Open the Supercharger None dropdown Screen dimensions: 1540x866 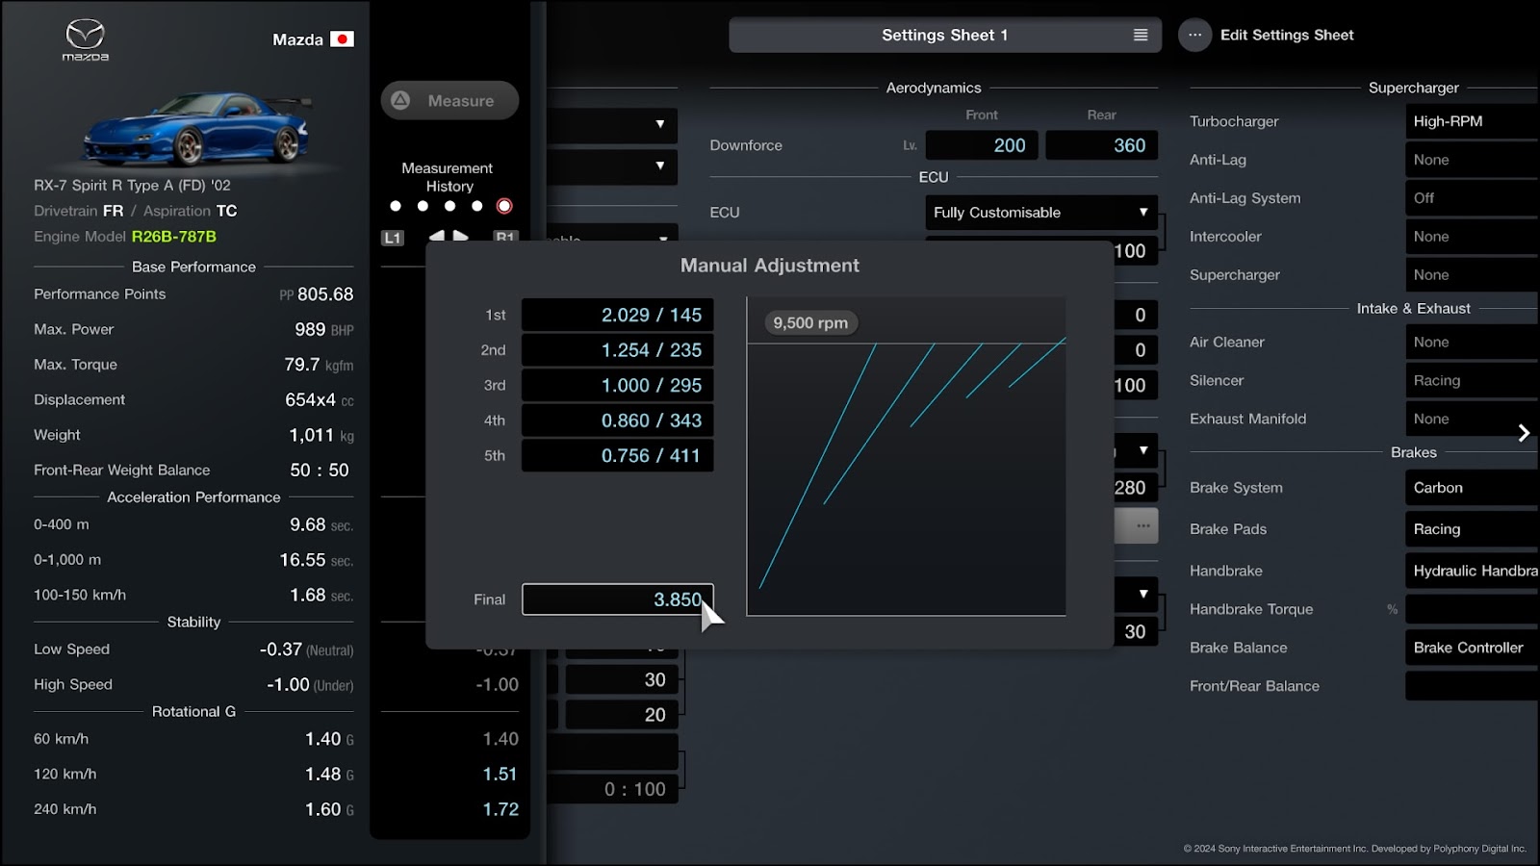(1472, 275)
